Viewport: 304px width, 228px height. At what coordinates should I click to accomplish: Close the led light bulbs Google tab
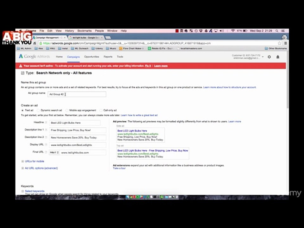[x=102, y=38]
